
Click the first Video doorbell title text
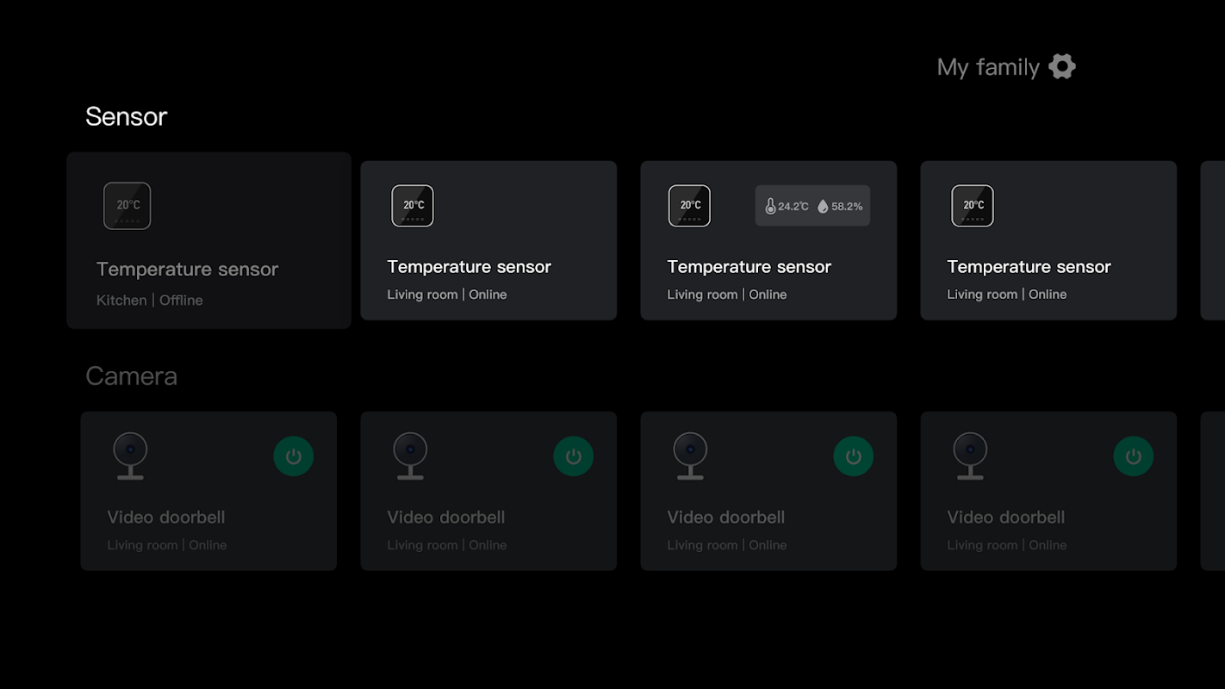coord(166,518)
